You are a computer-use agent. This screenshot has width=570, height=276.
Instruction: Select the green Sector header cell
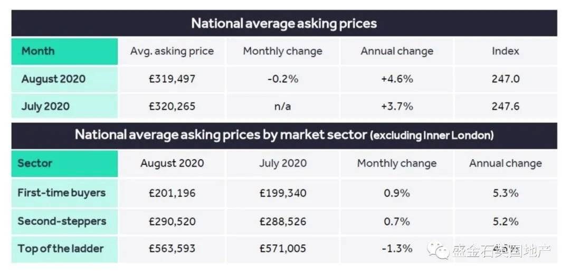click(x=65, y=163)
